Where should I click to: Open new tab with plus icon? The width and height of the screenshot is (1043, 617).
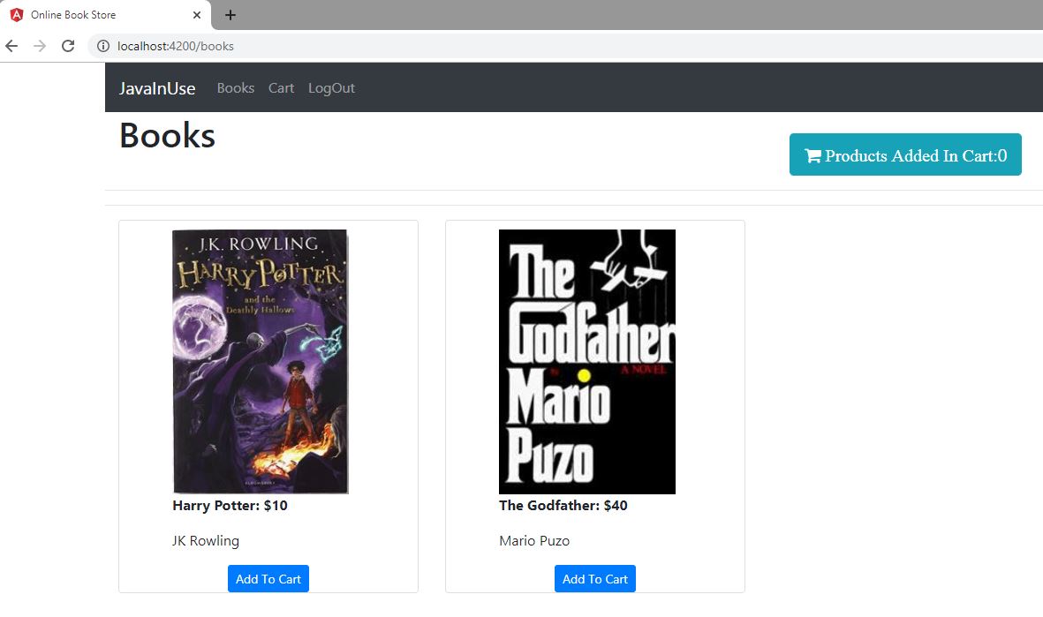click(x=231, y=15)
